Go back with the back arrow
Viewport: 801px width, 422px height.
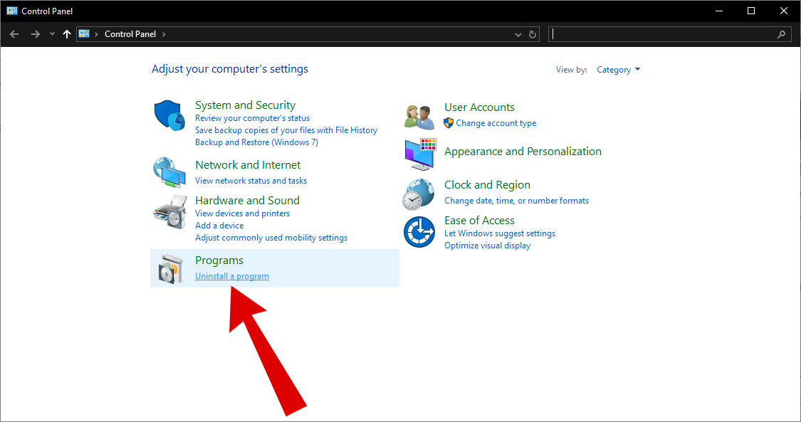click(x=14, y=34)
